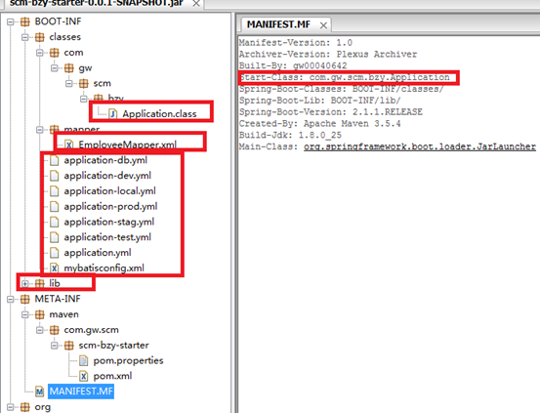Screen dimensions: 540x413
Task: Open application.yml from the tree
Action: 98,253
